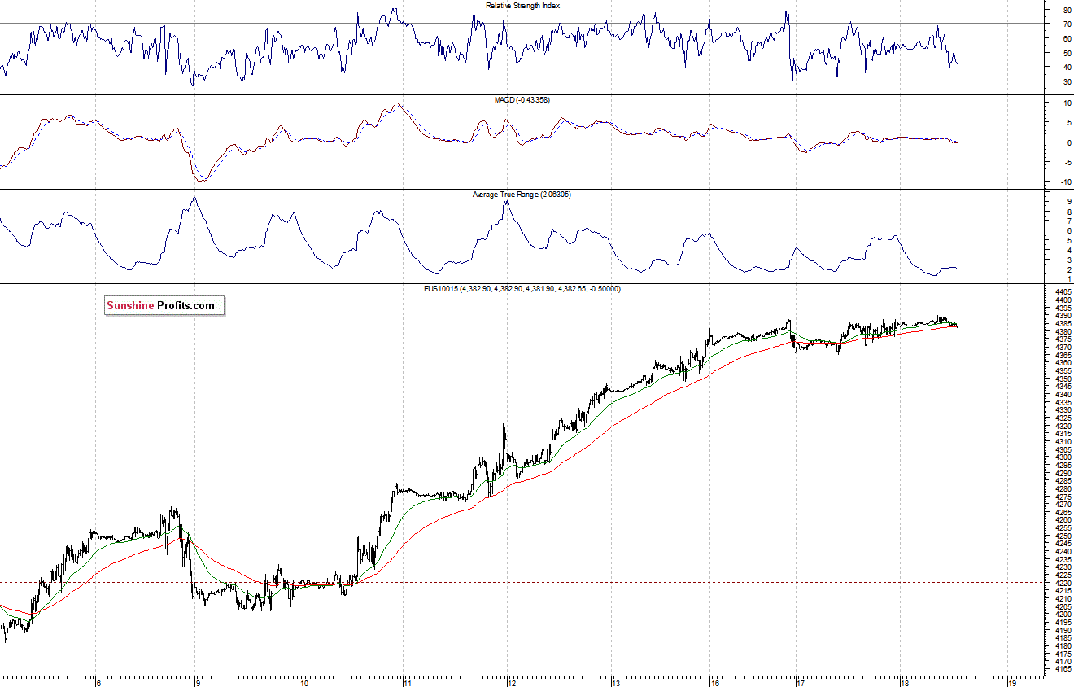
Task: Select the Relative Strength Index panel title
Action: [x=522, y=5]
